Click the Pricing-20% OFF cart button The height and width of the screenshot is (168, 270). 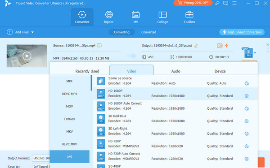click(193, 3)
